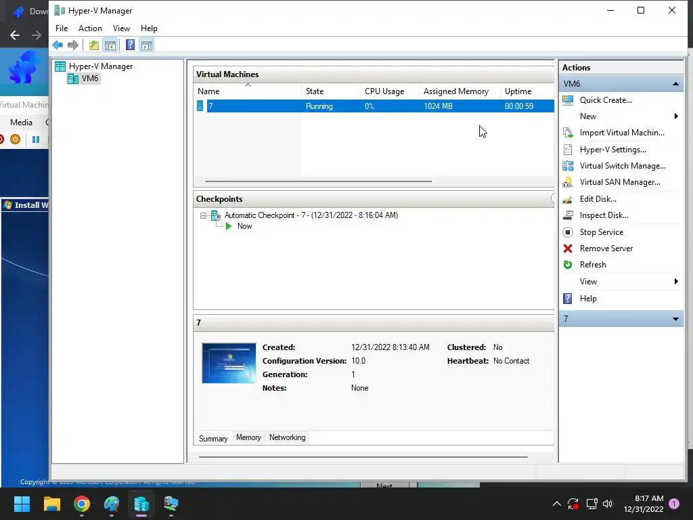Click the virtual machine icon beside 7
This screenshot has height=520, width=693.
(x=200, y=106)
